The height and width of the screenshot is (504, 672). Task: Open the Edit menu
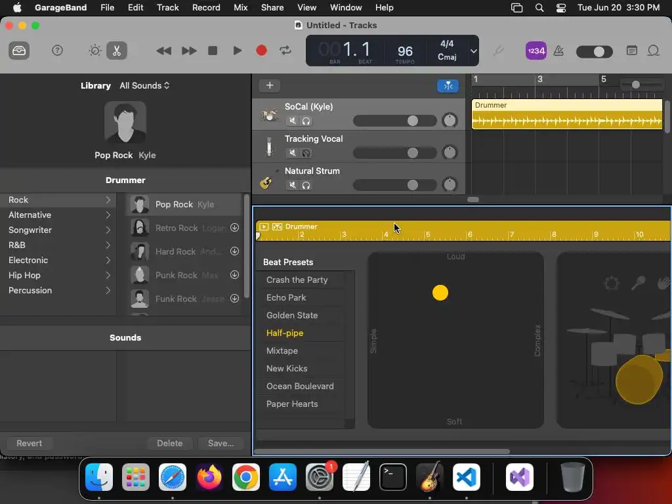pyautogui.click(x=135, y=7)
